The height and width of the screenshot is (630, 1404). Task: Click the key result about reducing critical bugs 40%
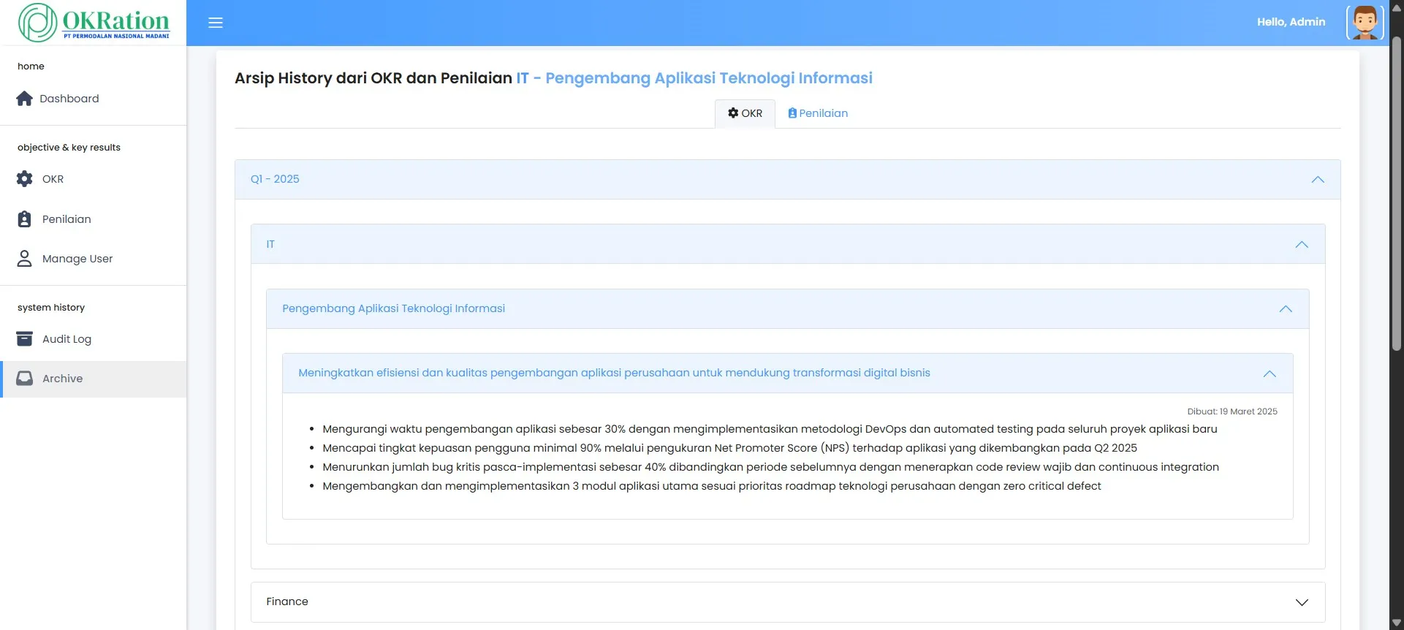click(x=770, y=467)
